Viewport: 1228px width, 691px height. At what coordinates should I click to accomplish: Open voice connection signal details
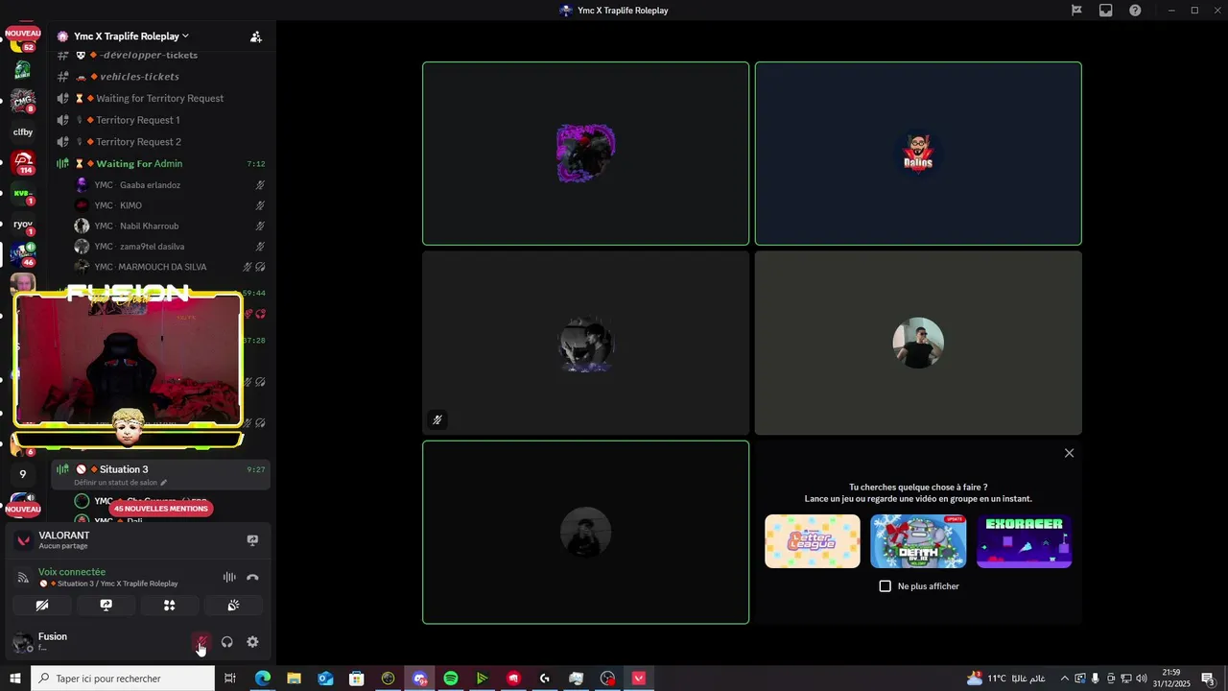pos(23,577)
